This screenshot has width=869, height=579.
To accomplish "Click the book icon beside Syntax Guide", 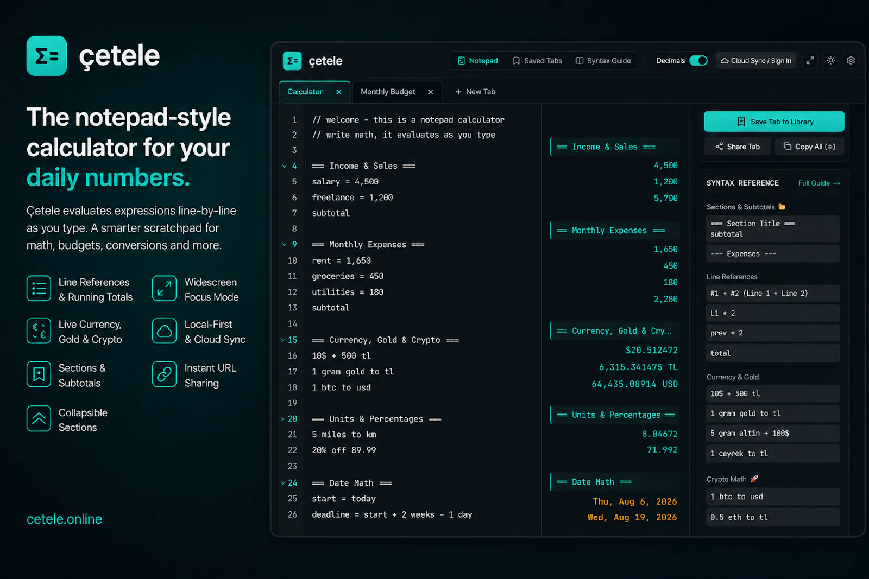I will point(580,61).
